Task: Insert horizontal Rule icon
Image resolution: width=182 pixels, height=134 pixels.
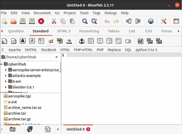Action: tap(91, 41)
